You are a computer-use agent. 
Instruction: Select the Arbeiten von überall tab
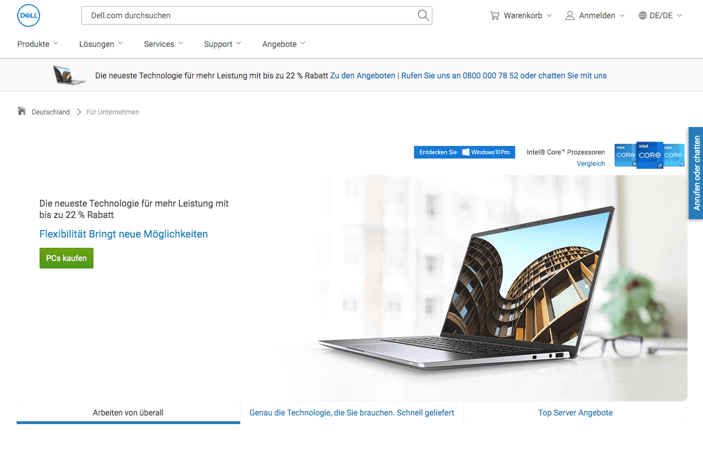click(128, 413)
